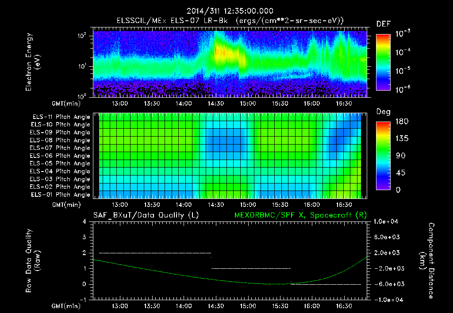Screen dimensions: 453x313
Task: Select the ELS-04 Pitch Angle row label
Action: [x=60, y=171]
